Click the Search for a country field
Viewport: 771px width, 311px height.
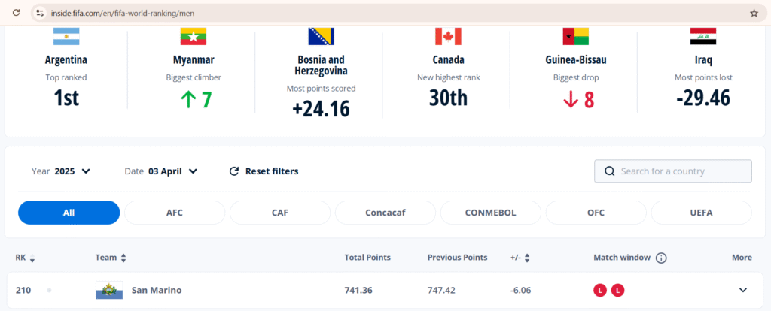[x=672, y=171]
